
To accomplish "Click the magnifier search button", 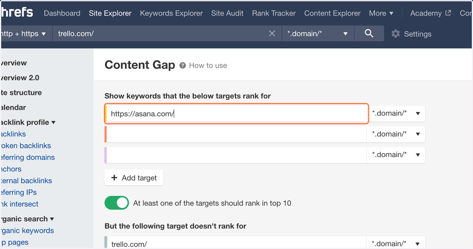I will pos(369,34).
